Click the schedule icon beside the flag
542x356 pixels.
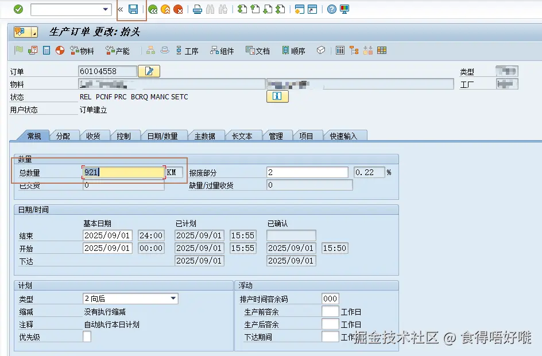(x=33, y=51)
